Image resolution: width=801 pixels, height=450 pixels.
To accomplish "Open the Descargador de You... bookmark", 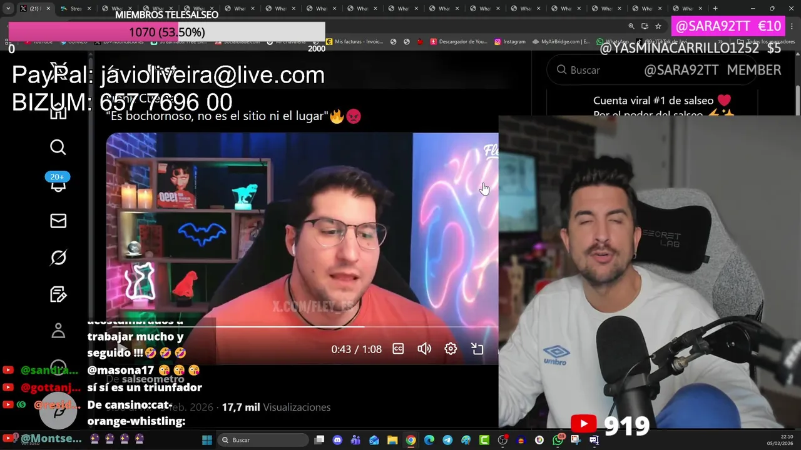I will (460, 42).
